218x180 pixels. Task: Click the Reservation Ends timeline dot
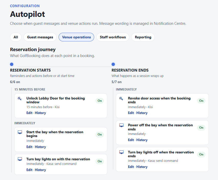pos(113,64)
